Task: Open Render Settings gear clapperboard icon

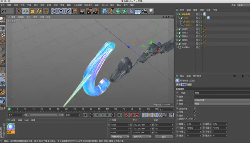Action: click(96, 11)
